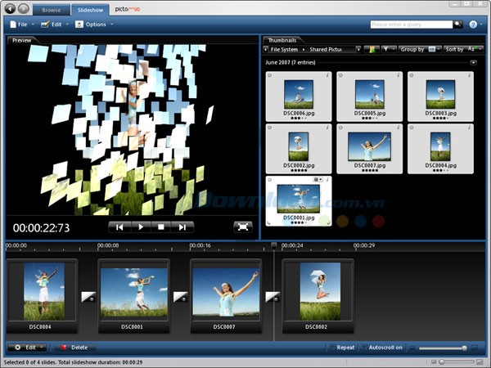Skip to previous slide in preview
The width and height of the screenshot is (491, 368).
point(119,227)
